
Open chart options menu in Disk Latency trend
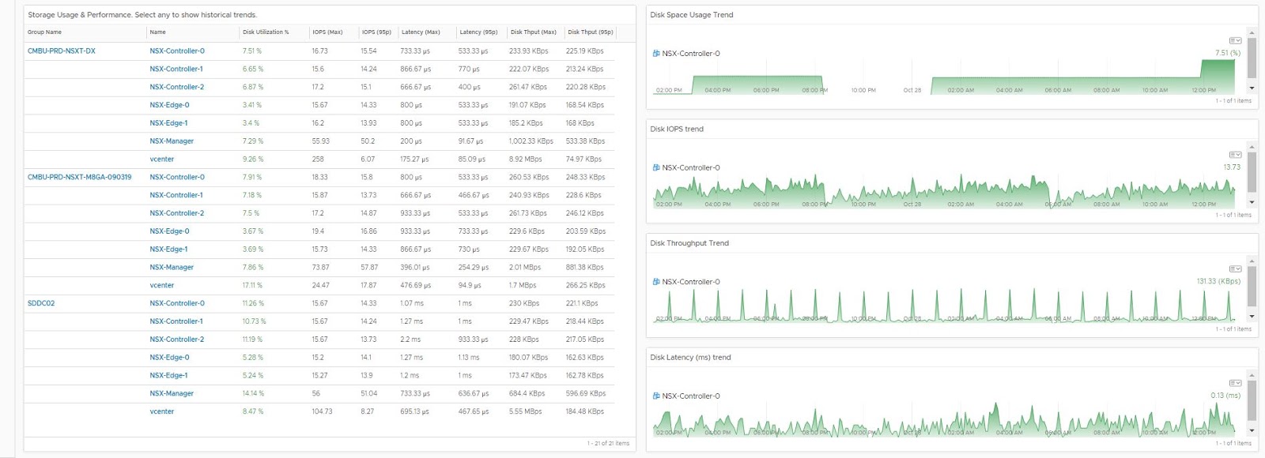pos(1235,383)
